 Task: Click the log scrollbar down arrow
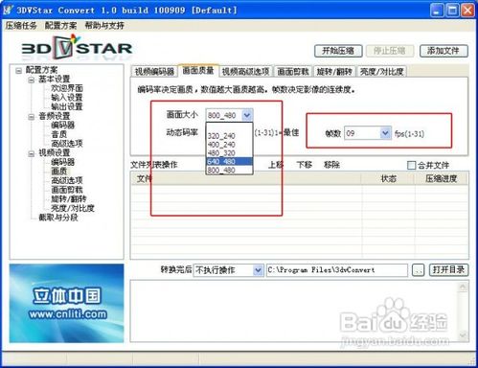(x=463, y=335)
